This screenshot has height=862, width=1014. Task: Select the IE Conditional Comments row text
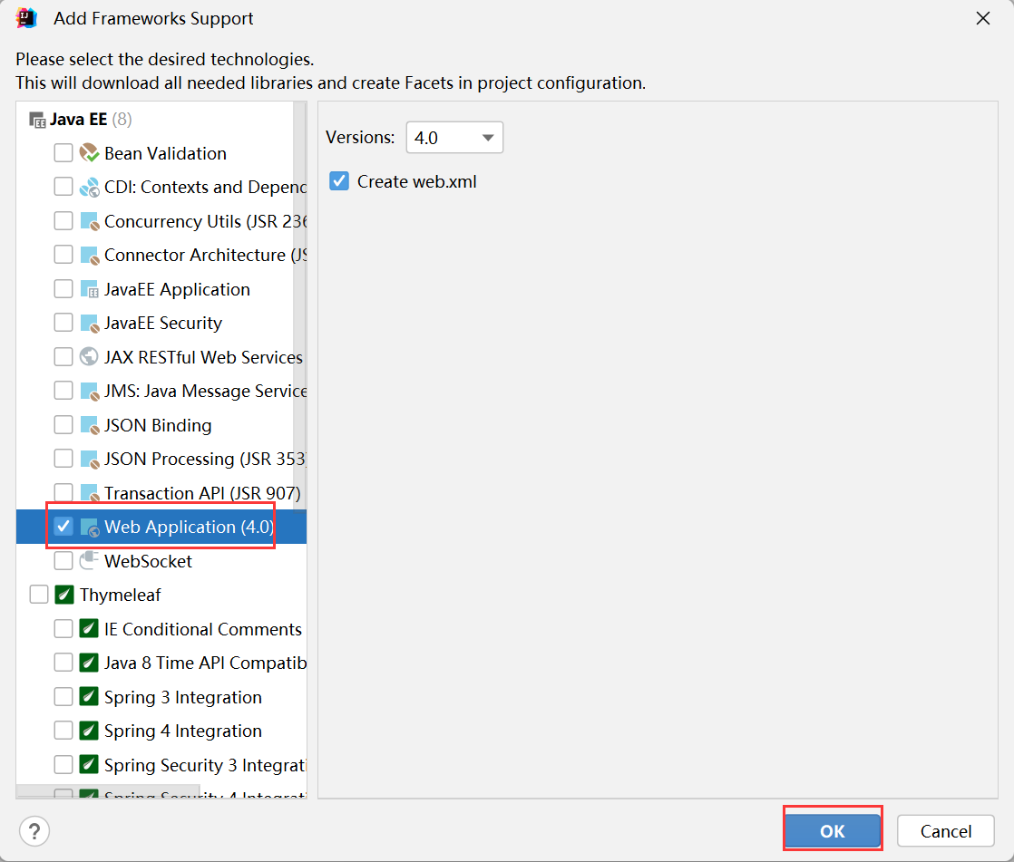tap(203, 629)
